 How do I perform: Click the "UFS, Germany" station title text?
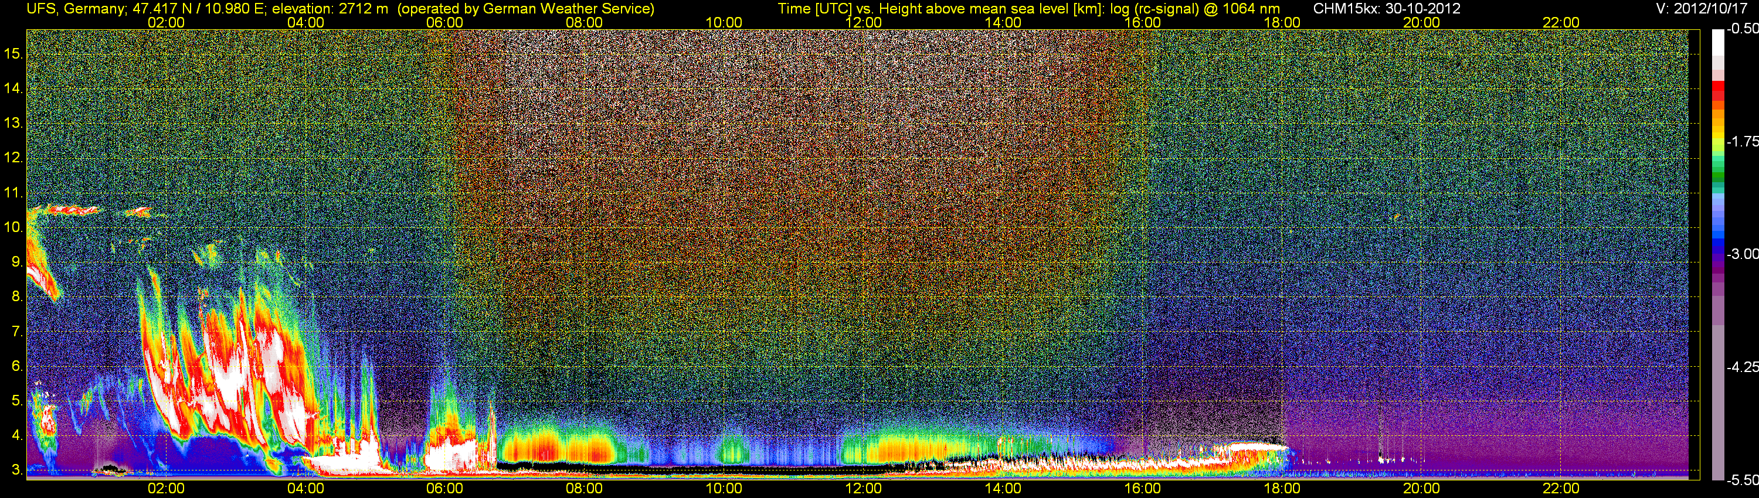point(75,9)
